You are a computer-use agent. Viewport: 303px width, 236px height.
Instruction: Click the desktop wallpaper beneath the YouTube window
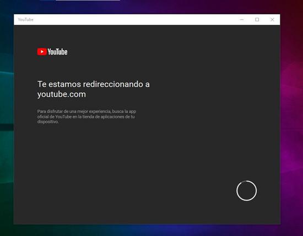pyautogui.click(x=147, y=230)
